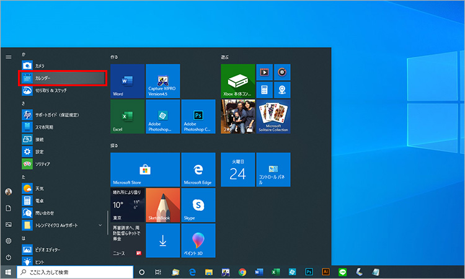The width and height of the screenshot is (465, 279).
Task: Click the calendar date tile showing 24
Action: coord(237,170)
